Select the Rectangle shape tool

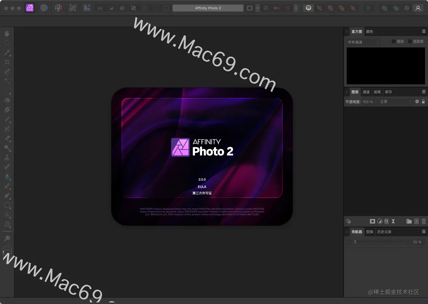pyautogui.click(x=7, y=205)
